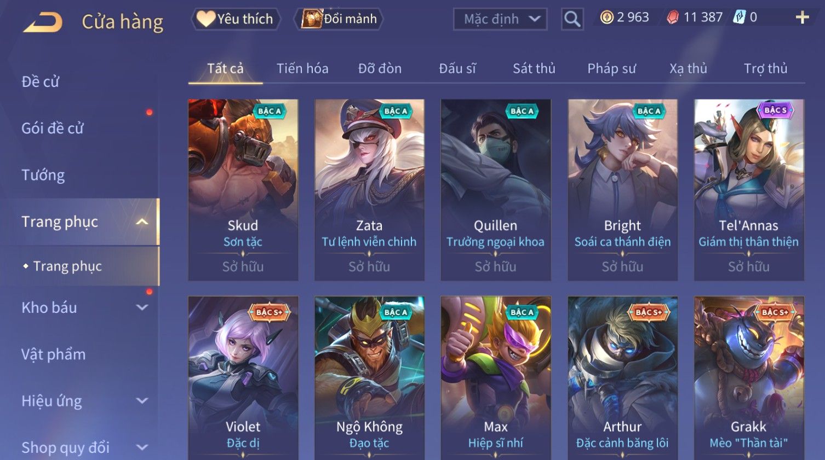Click the heart icon in Yêu thích
The height and width of the screenshot is (460, 825).
click(x=206, y=19)
